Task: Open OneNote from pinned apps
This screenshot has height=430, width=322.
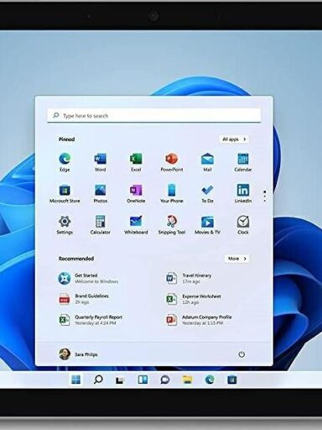Action: [136, 193]
